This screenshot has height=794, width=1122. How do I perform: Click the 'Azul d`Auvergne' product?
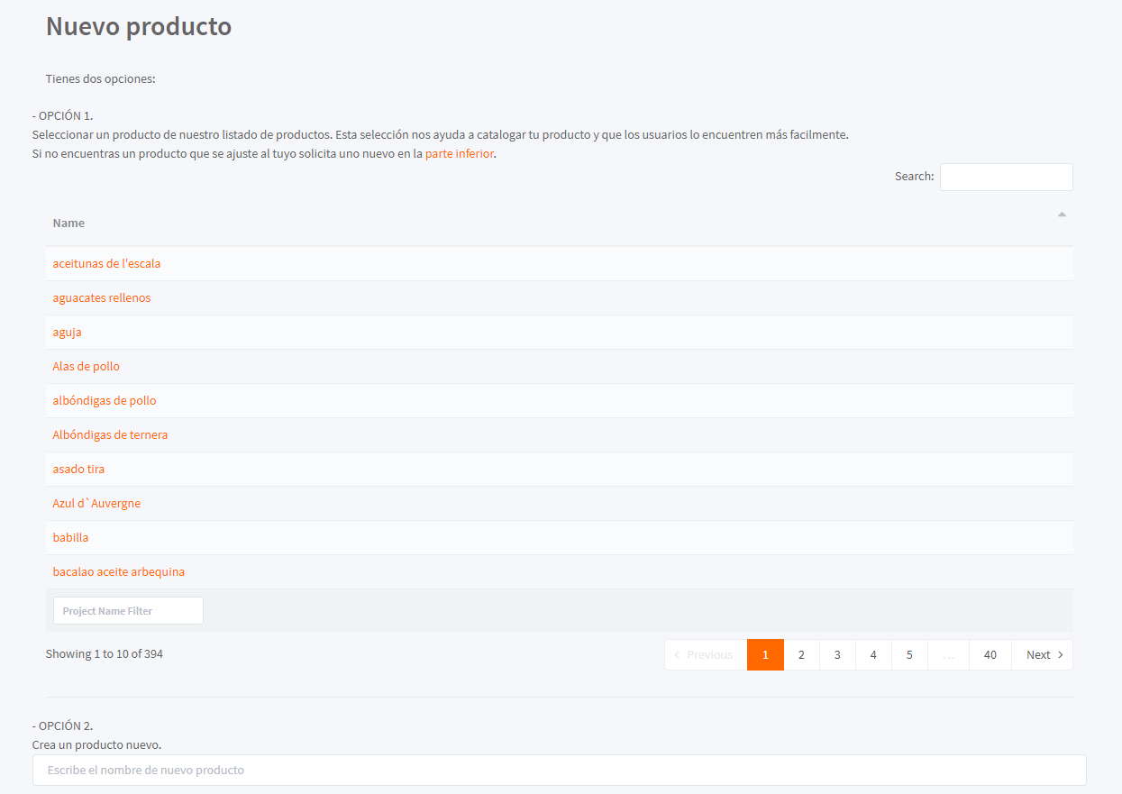click(x=96, y=504)
